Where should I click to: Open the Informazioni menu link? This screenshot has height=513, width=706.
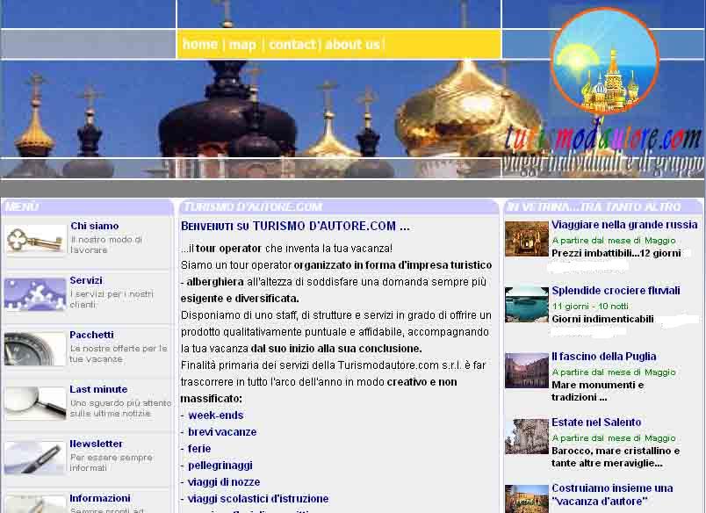point(100,498)
